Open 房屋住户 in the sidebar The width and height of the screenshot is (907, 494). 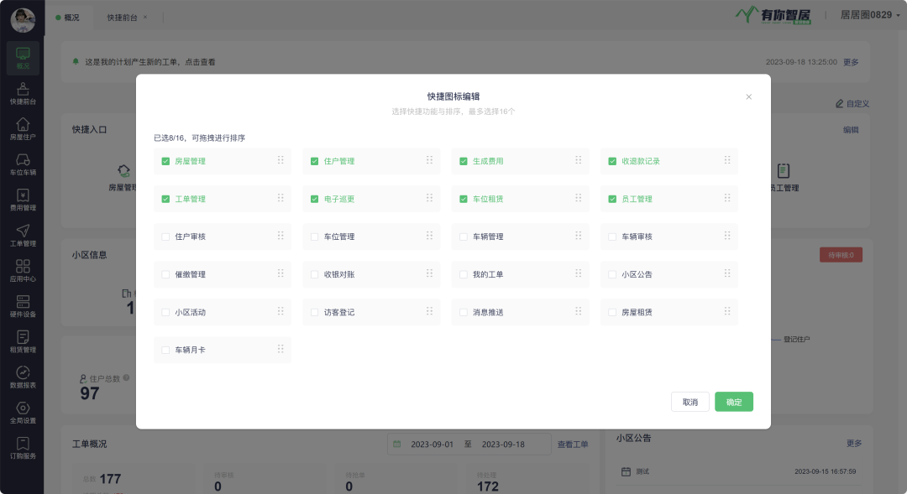23,128
